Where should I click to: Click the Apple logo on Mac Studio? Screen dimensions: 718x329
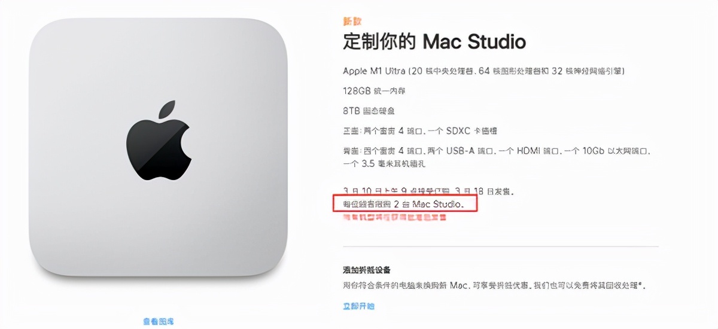pyautogui.click(x=159, y=141)
